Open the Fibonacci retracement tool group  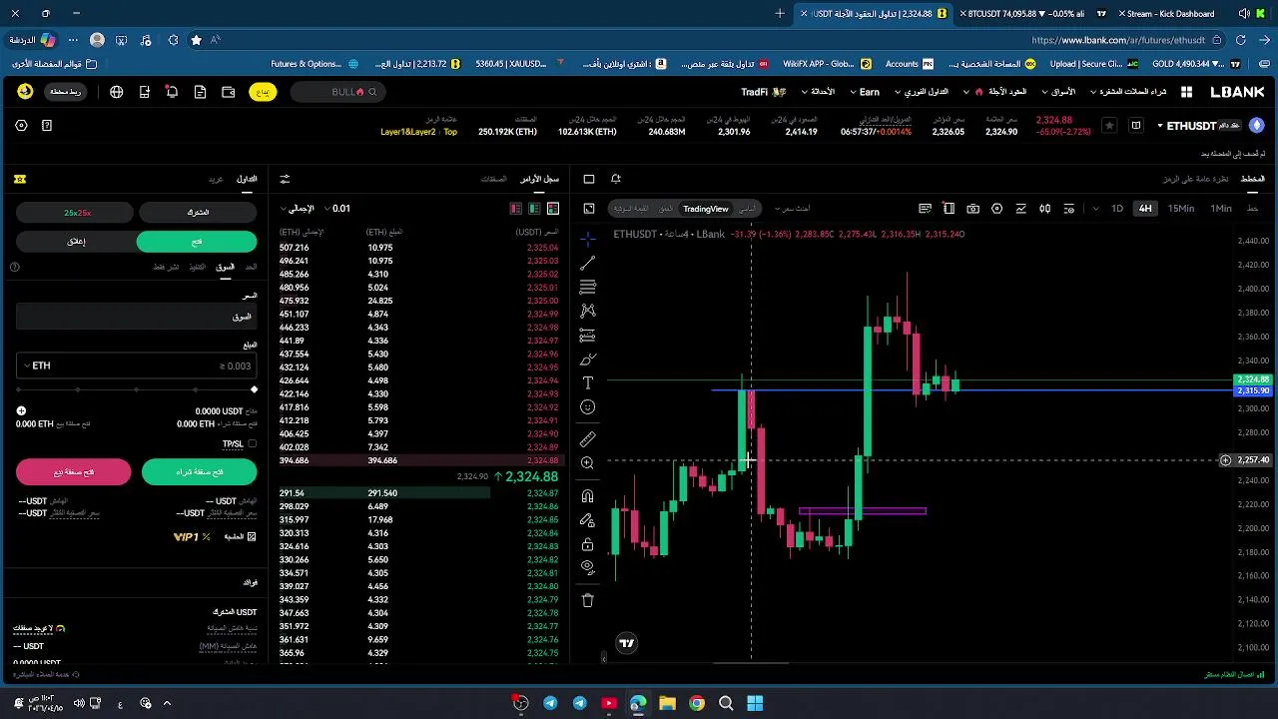click(x=588, y=287)
